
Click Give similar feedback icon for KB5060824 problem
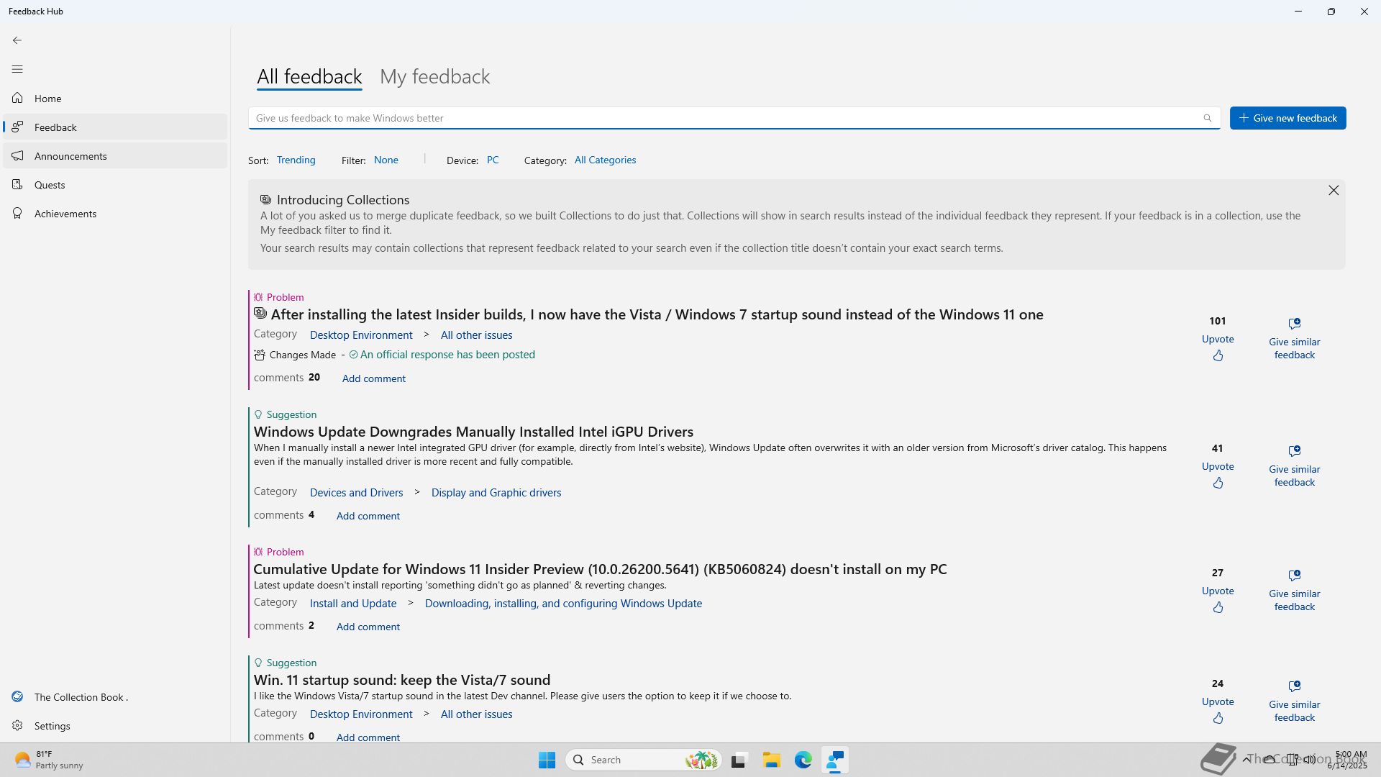(x=1294, y=576)
